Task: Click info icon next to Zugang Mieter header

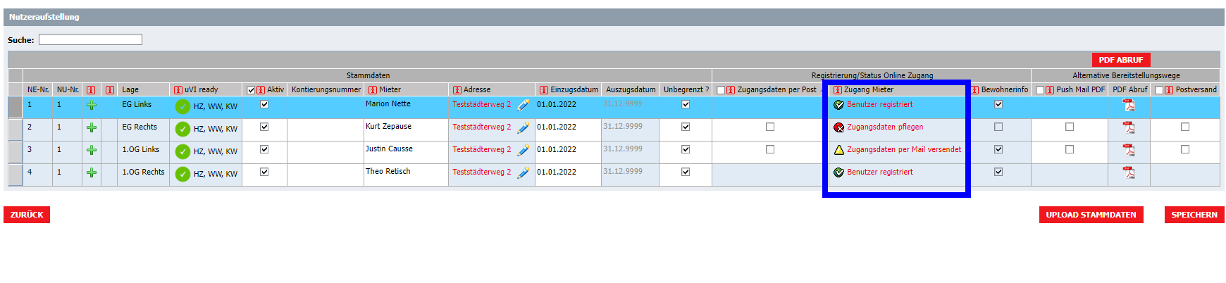Action: pyautogui.click(x=838, y=90)
